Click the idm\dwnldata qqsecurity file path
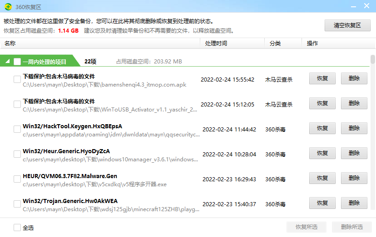This screenshot has width=376, height=237. pos(111,135)
